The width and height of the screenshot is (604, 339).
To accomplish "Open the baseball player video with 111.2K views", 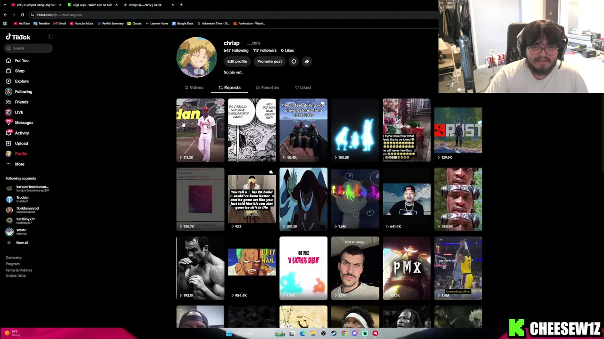I will tap(201, 130).
